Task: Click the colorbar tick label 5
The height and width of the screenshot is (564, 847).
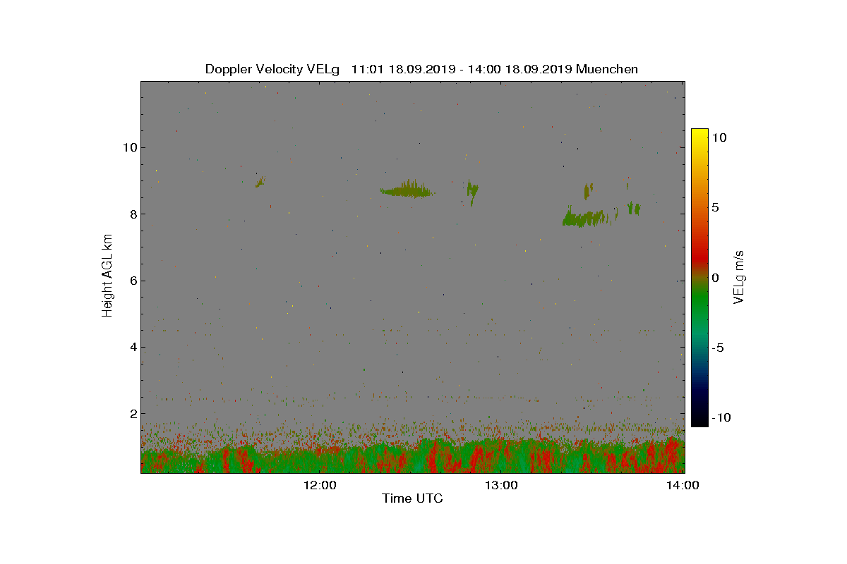Action: 715,208
